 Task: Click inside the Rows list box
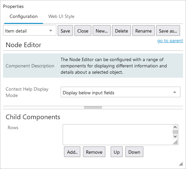tap(118, 134)
